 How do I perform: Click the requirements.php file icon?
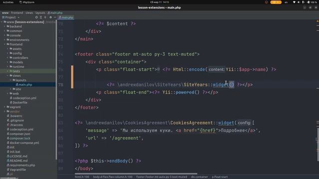click(8, 165)
